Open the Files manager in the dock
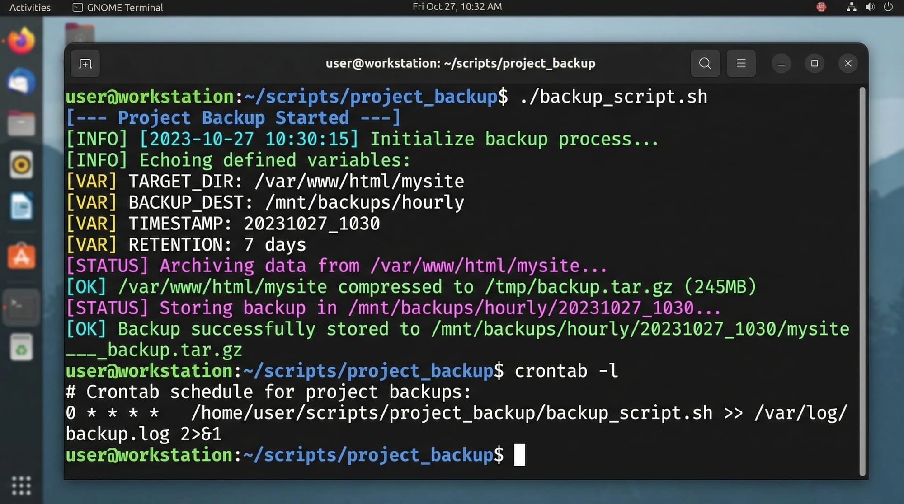Viewport: 904px width, 504px height. point(21,122)
